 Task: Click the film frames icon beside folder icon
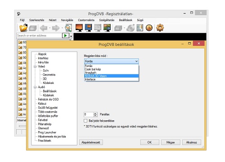coord(33,28)
